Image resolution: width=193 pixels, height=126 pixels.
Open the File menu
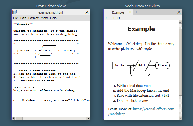tap(15, 18)
